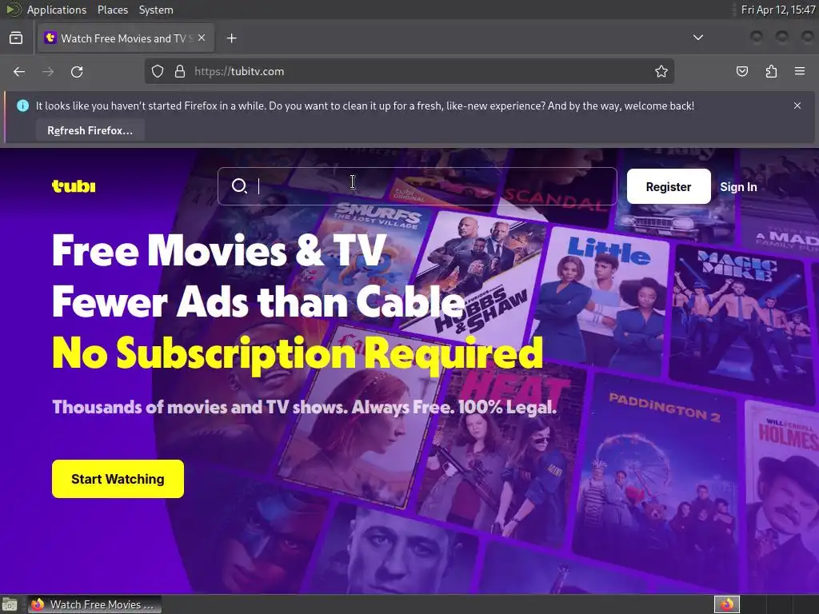The height and width of the screenshot is (614, 819).
Task: Open the Applications menu
Action: (57, 10)
